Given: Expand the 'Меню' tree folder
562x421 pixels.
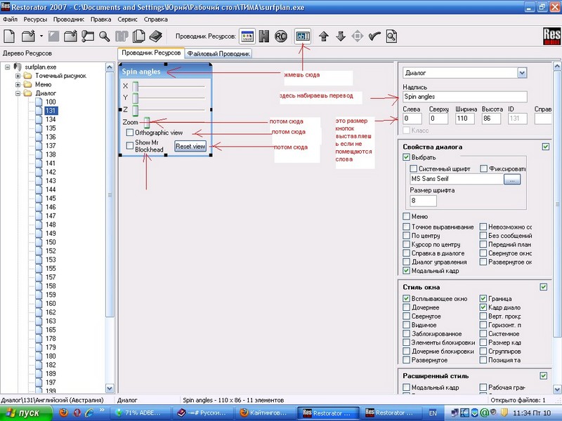Looking at the screenshot, I should pos(18,84).
